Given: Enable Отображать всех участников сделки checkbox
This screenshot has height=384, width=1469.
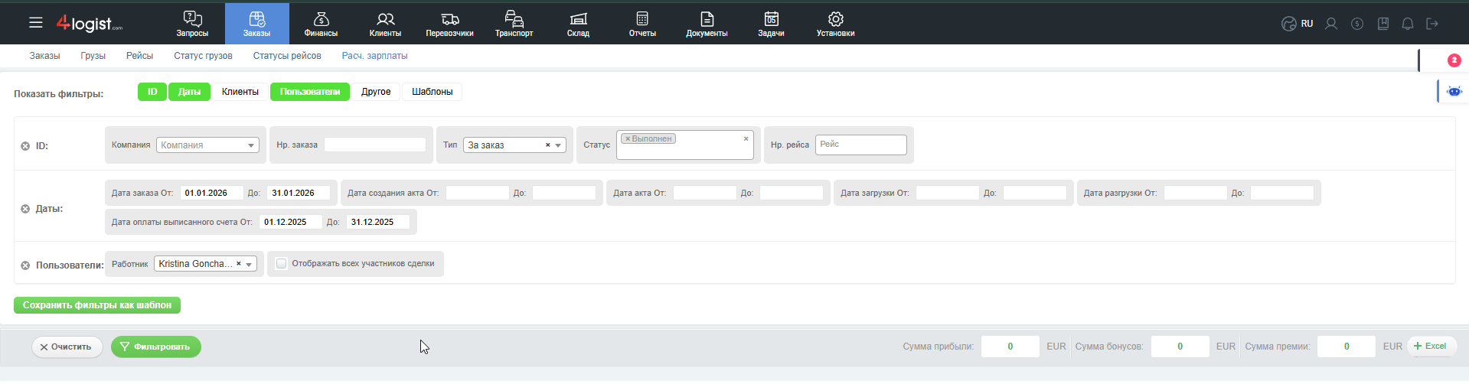Looking at the screenshot, I should [x=282, y=264].
